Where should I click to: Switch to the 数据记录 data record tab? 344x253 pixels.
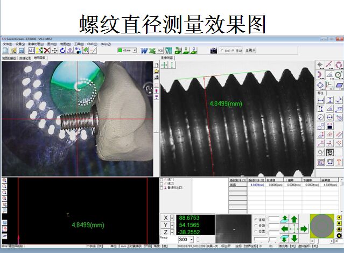coord(25,58)
